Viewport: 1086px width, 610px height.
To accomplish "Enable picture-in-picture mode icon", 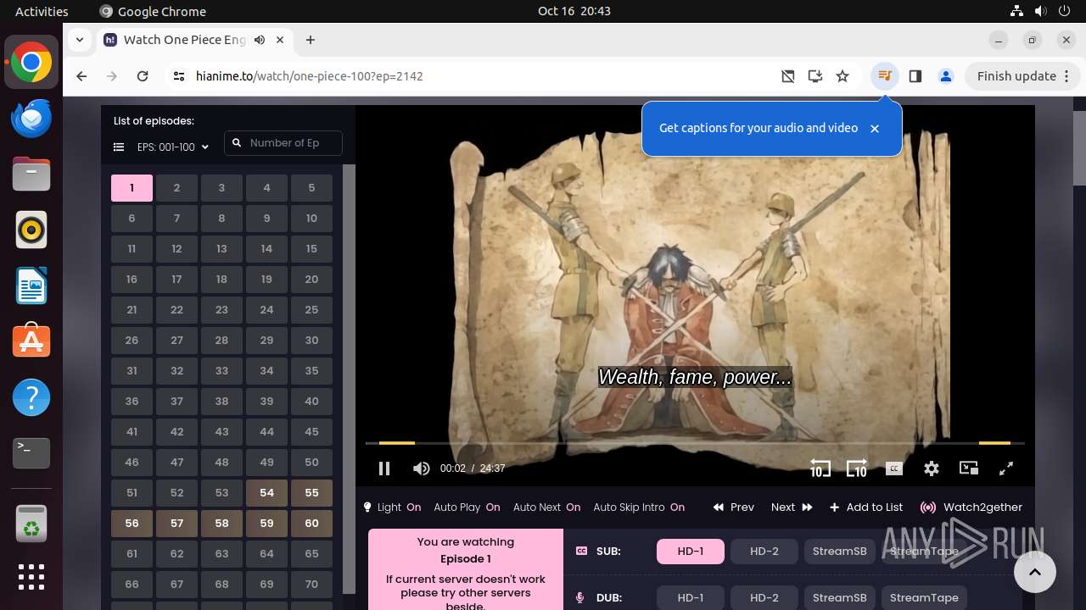I will click(969, 469).
